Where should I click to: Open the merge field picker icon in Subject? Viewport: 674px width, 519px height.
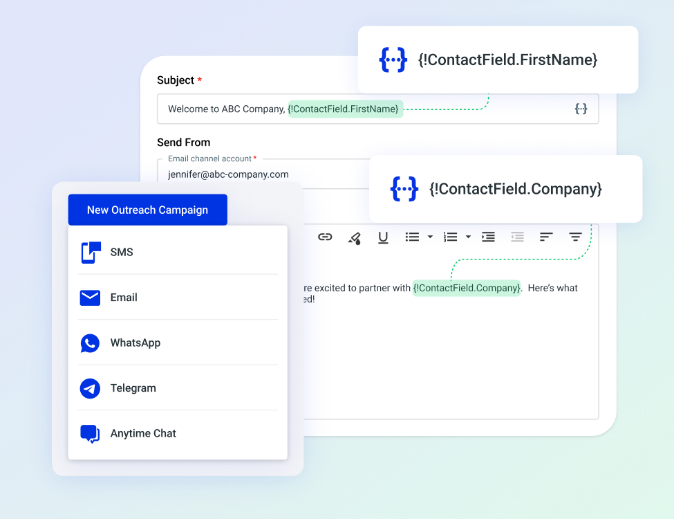pos(581,109)
